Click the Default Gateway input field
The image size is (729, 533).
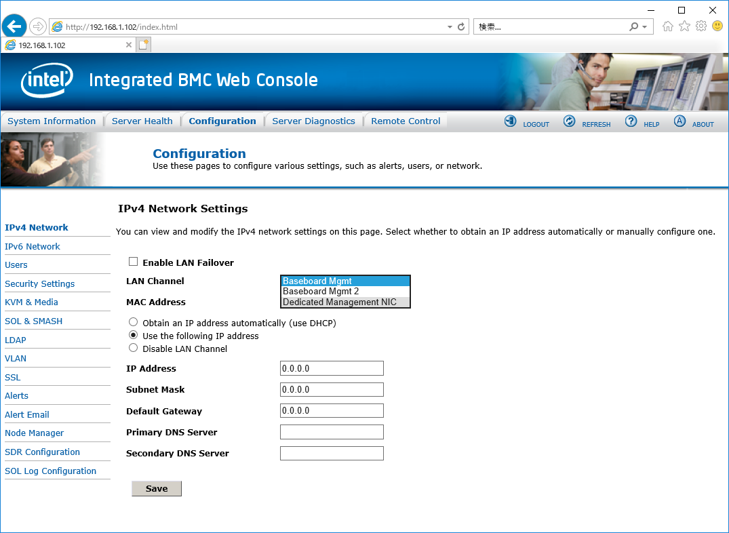(x=332, y=411)
